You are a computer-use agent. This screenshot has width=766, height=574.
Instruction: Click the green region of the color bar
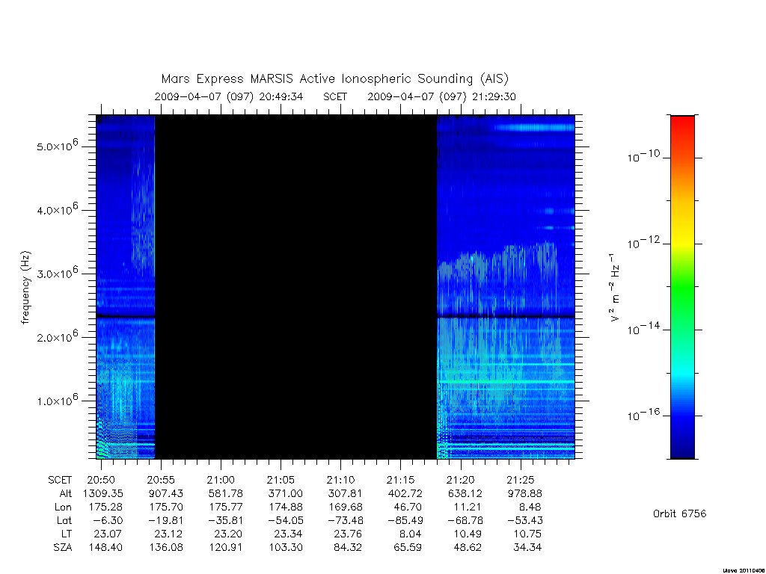pyautogui.click(x=682, y=288)
